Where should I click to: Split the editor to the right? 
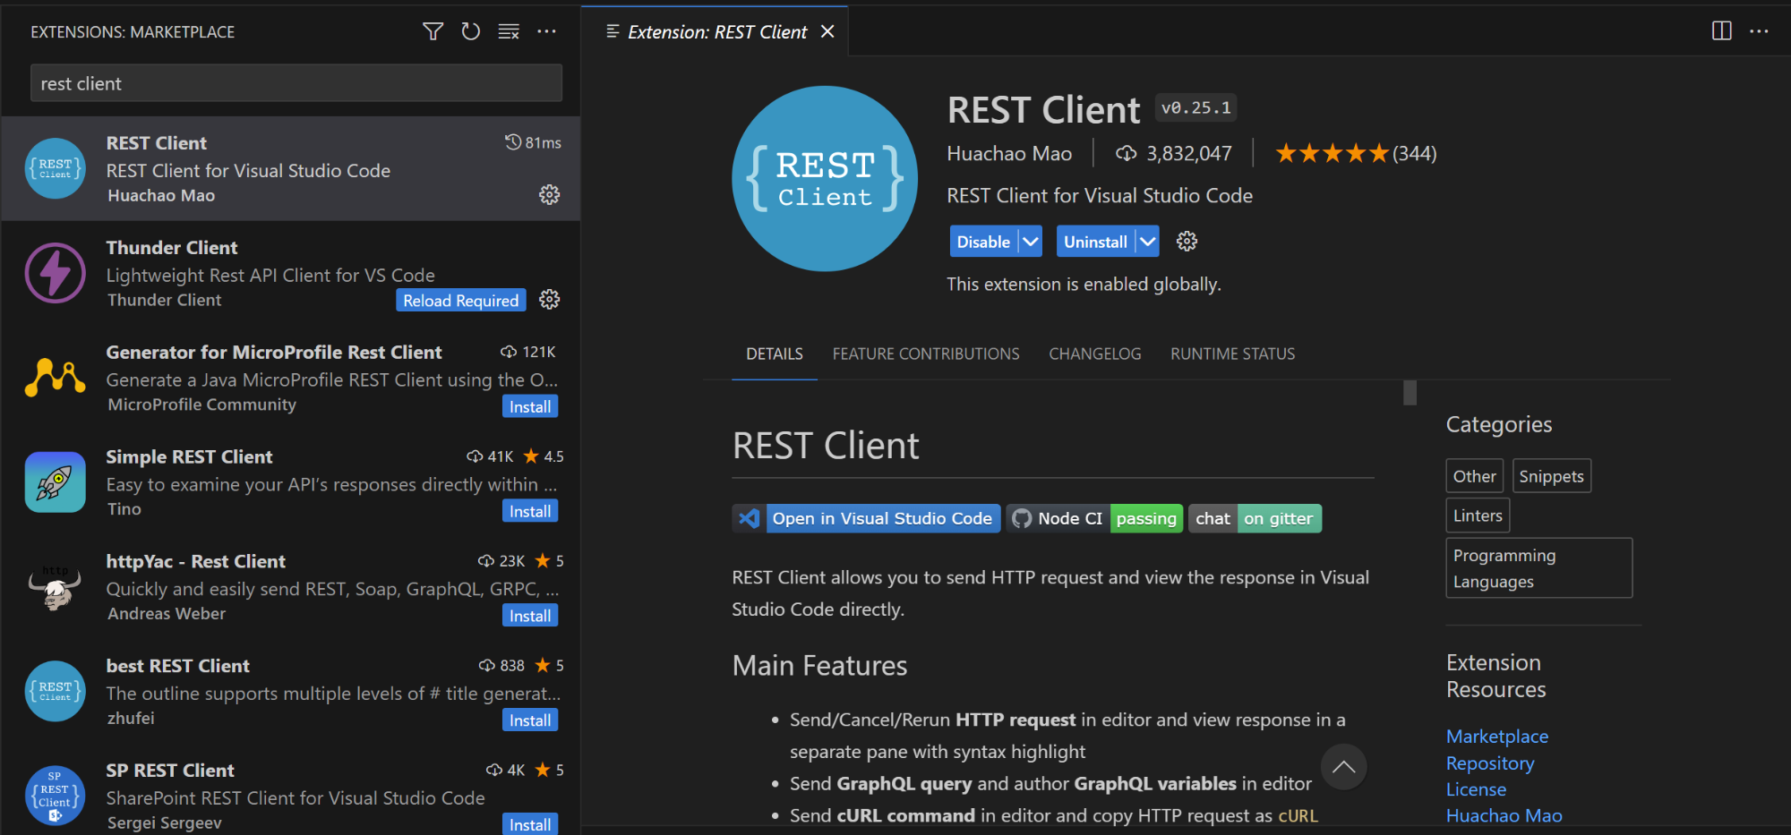(x=1721, y=31)
